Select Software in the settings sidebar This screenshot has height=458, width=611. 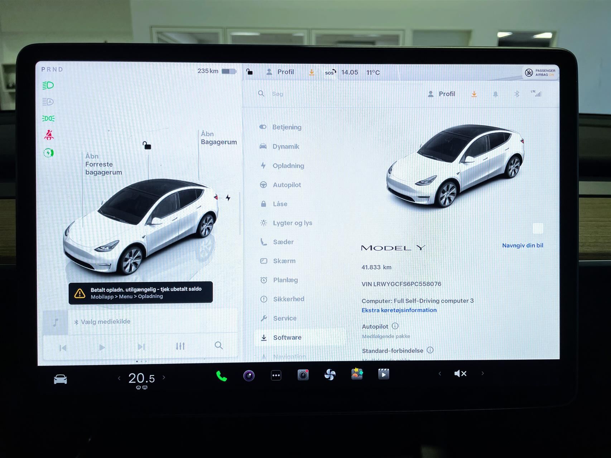click(x=287, y=337)
